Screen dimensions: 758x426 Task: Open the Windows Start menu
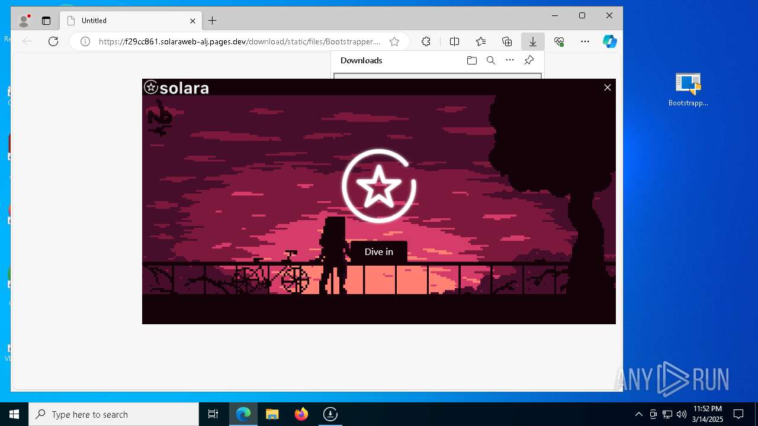14,414
